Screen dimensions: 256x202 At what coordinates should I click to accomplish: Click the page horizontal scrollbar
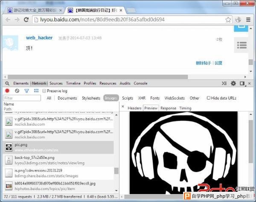click(98, 77)
